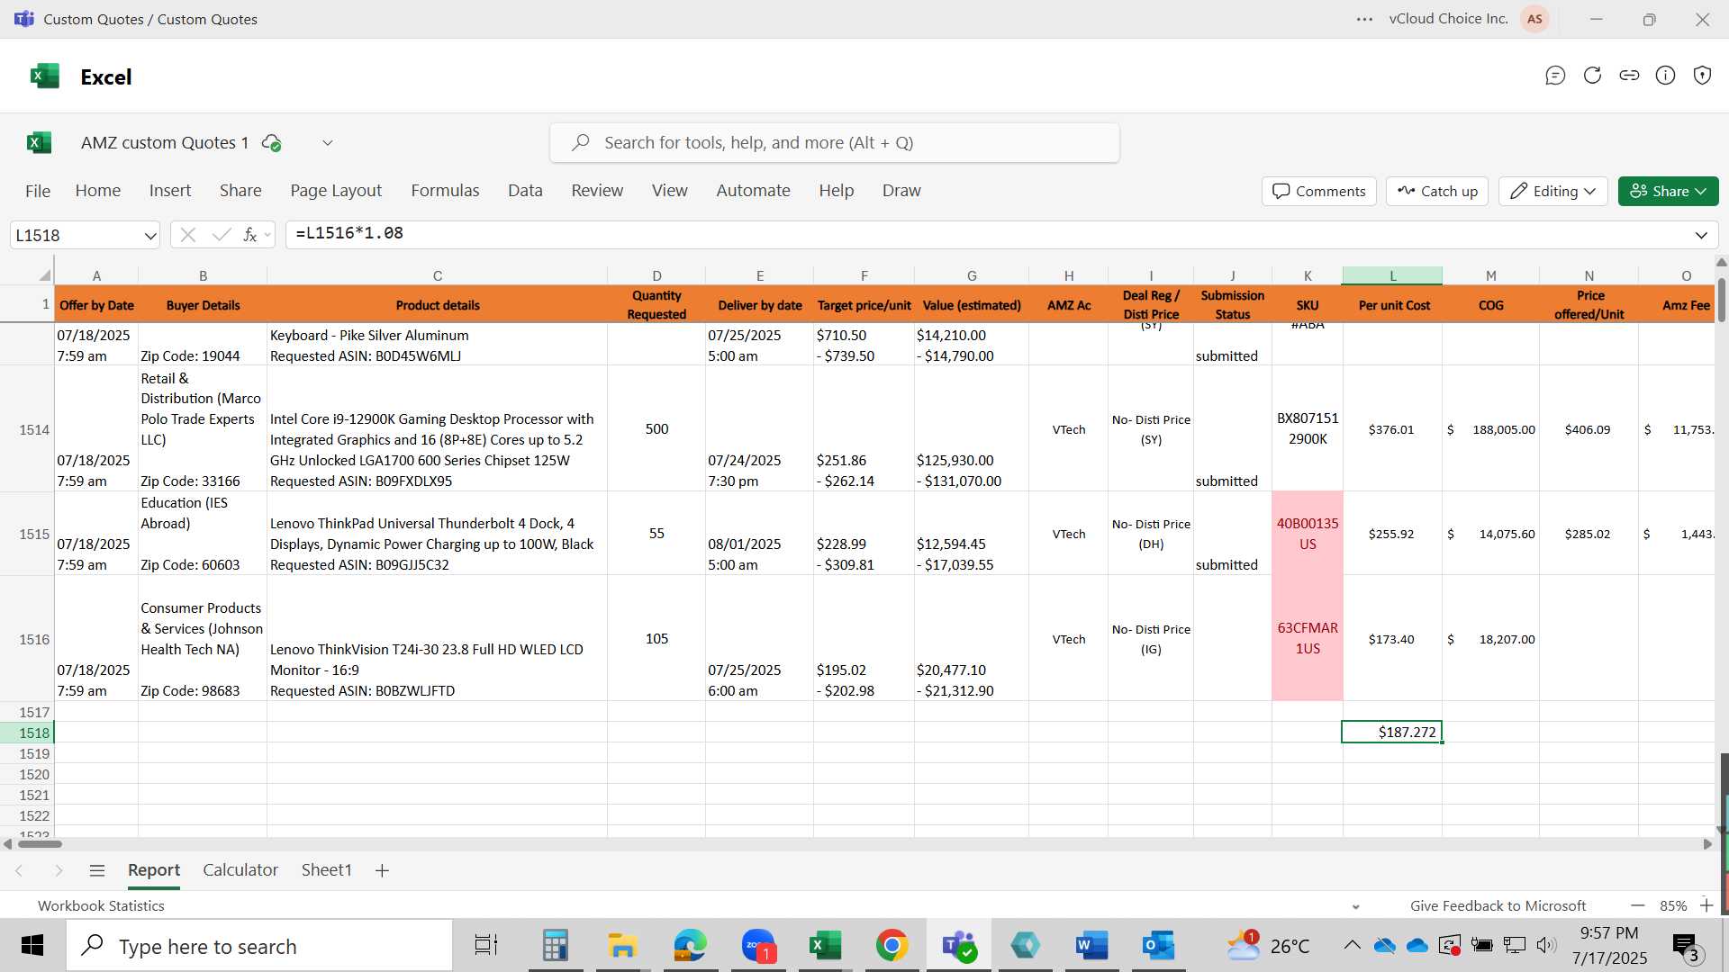
Task: Click Give Feedback to Microsoft
Action: pos(1498,906)
